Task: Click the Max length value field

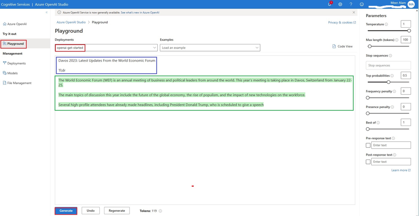Action: 406,40
